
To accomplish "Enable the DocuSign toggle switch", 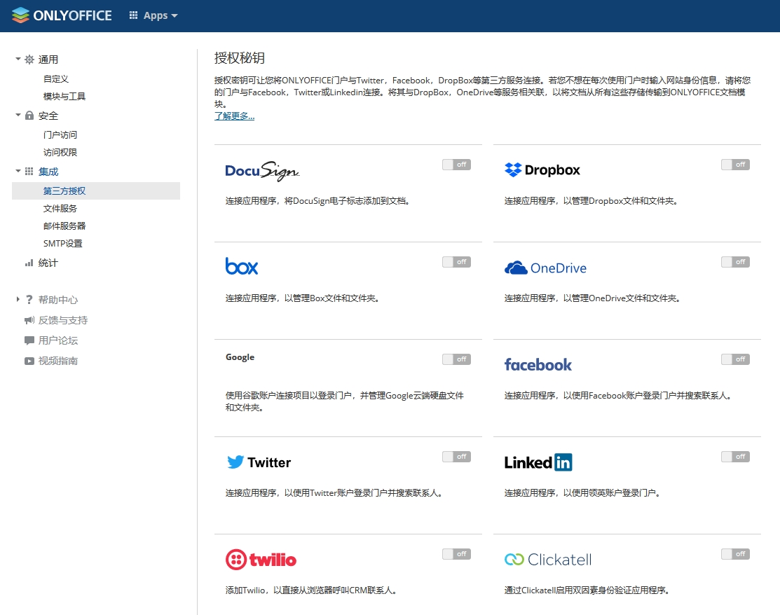I will [456, 165].
